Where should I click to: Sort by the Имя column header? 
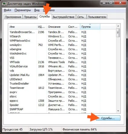(22, 27)
